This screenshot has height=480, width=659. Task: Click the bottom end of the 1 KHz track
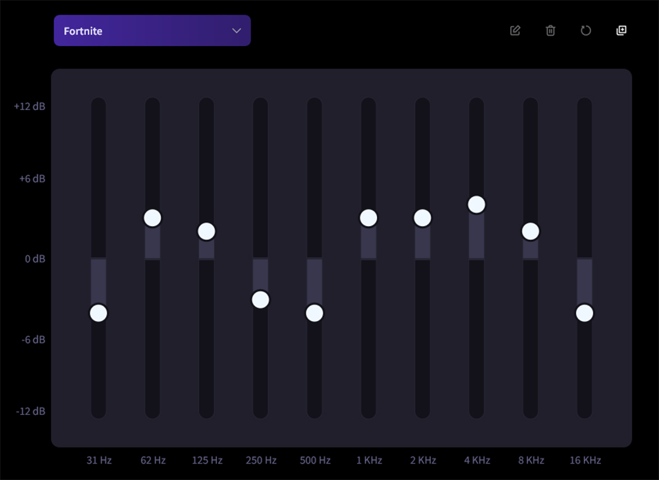pyautogui.click(x=368, y=411)
